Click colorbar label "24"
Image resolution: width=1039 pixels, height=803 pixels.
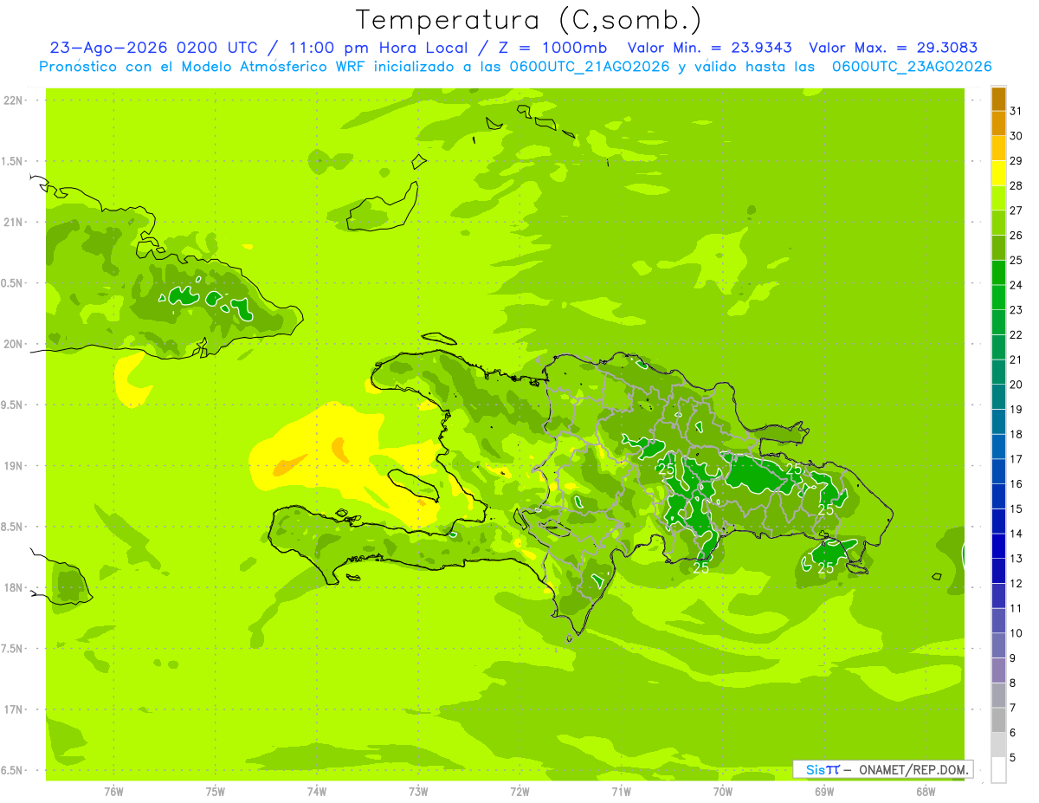1016,285
